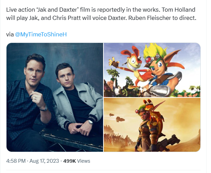Click the wristwatch on the gray-jacket man
Image resolution: width=211 pixels, height=173 pixels.
pos(90,122)
